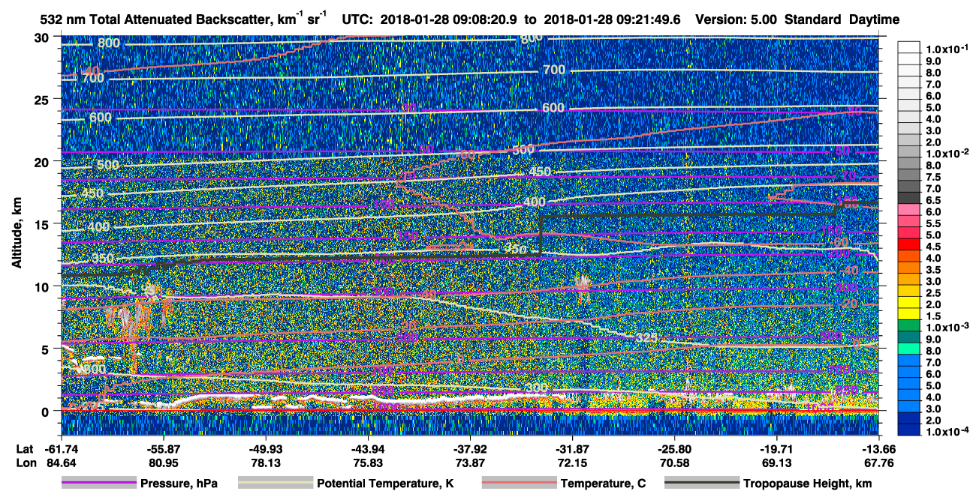Viewport: 976px width, 500px height.
Task: Click the colorbar label 1.0x10-2
Action: pyautogui.click(x=947, y=154)
